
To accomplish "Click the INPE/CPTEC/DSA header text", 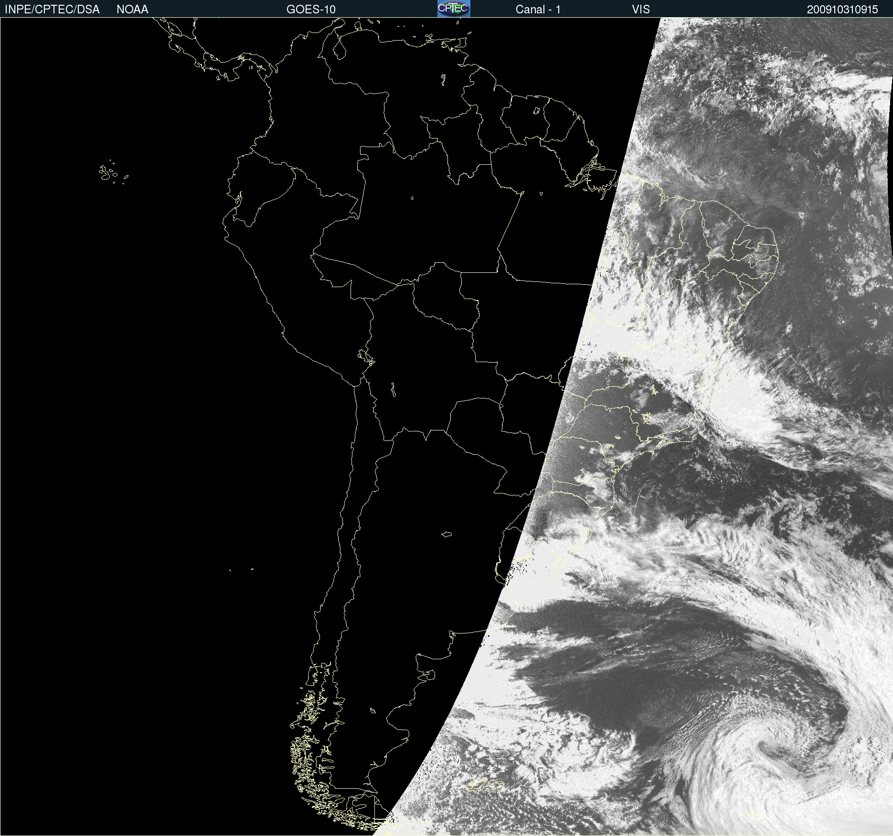I will click(x=52, y=10).
